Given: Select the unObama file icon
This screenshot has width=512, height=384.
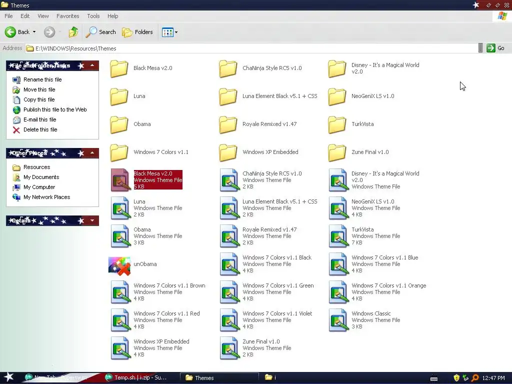Looking at the screenshot, I should tap(119, 265).
